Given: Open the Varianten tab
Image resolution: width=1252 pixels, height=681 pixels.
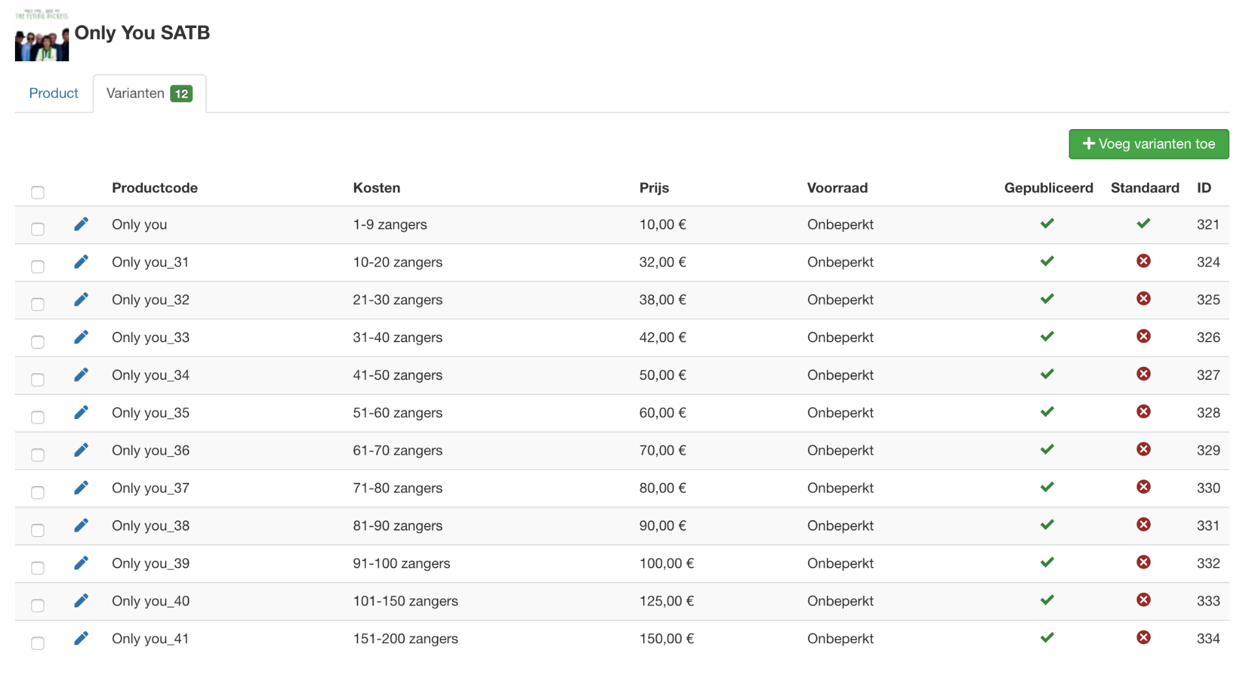Looking at the screenshot, I should coord(149,93).
